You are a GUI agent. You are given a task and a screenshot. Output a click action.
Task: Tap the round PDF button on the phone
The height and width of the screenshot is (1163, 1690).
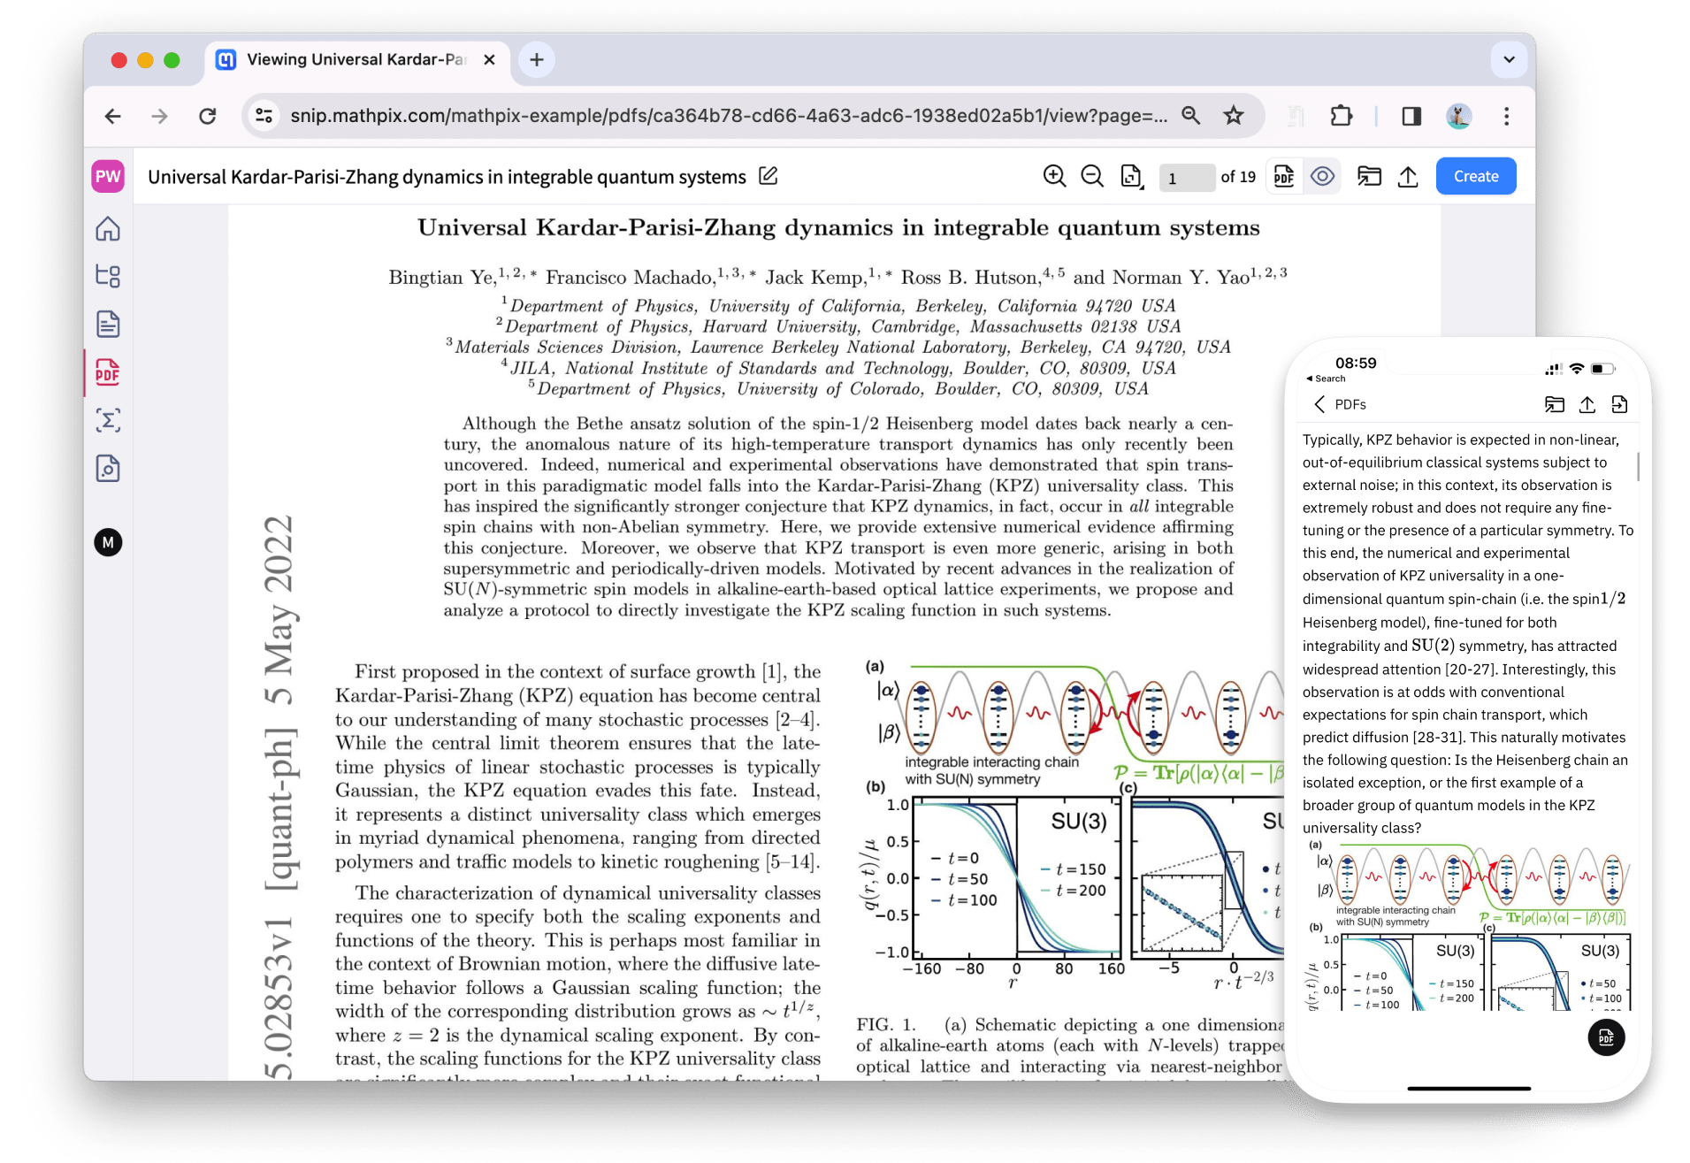tap(1606, 1037)
